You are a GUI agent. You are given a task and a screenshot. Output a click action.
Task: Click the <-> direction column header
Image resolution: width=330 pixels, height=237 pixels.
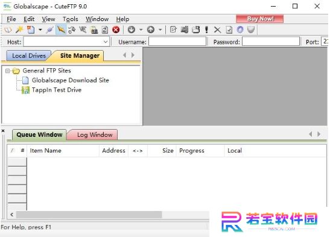pos(138,151)
